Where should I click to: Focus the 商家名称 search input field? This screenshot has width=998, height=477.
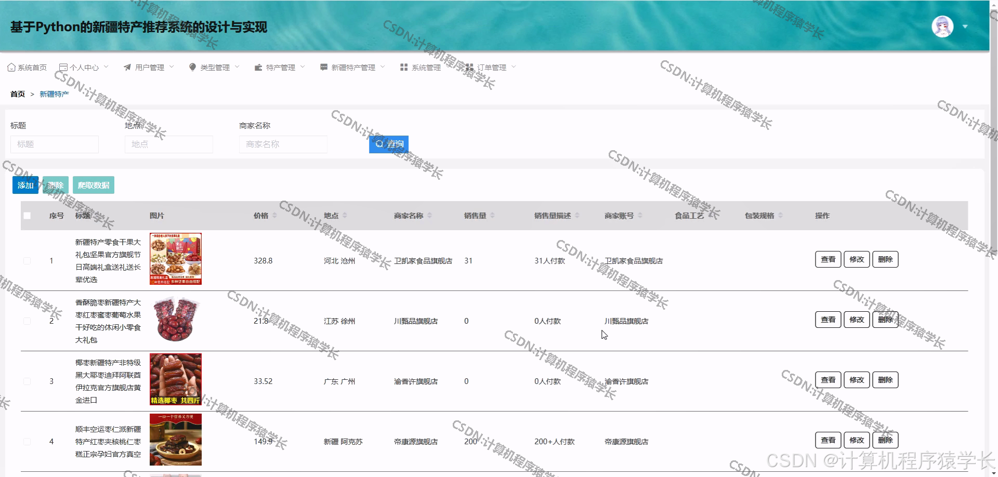[283, 144]
